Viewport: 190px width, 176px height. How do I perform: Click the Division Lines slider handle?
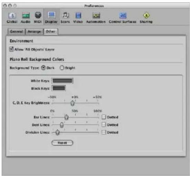[x=58, y=132]
